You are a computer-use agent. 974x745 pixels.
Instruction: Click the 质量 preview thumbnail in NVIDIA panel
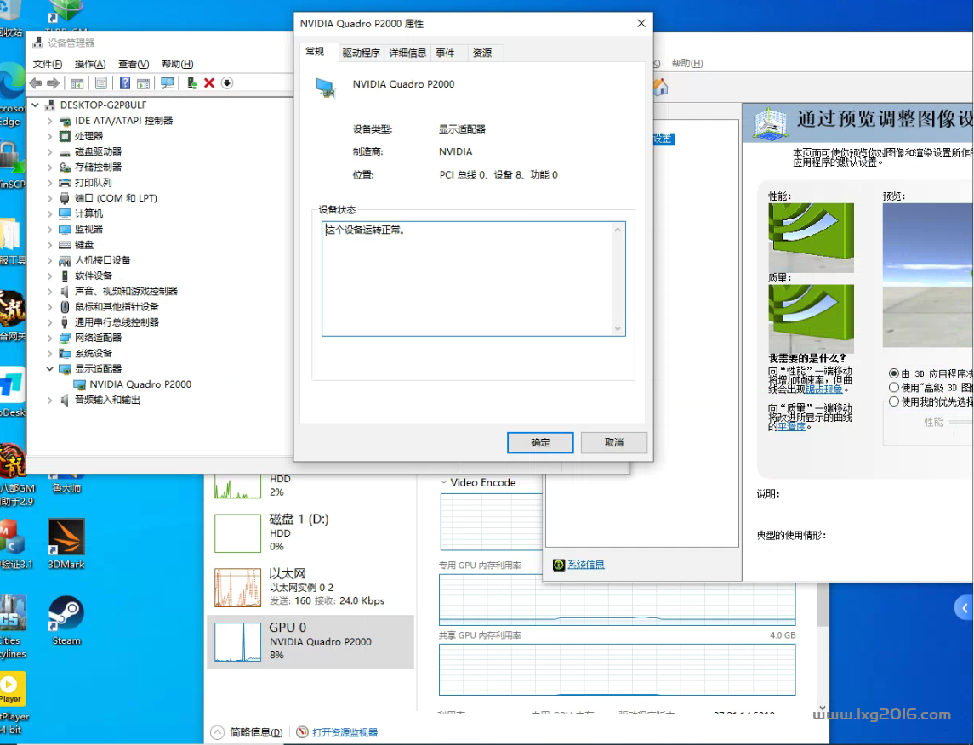click(x=812, y=318)
